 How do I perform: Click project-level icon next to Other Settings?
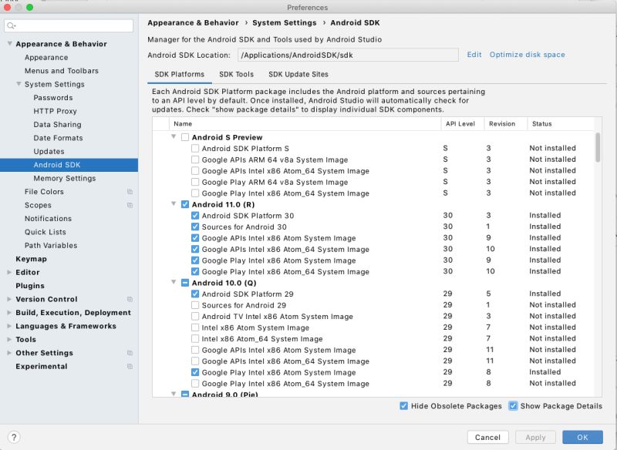click(130, 353)
